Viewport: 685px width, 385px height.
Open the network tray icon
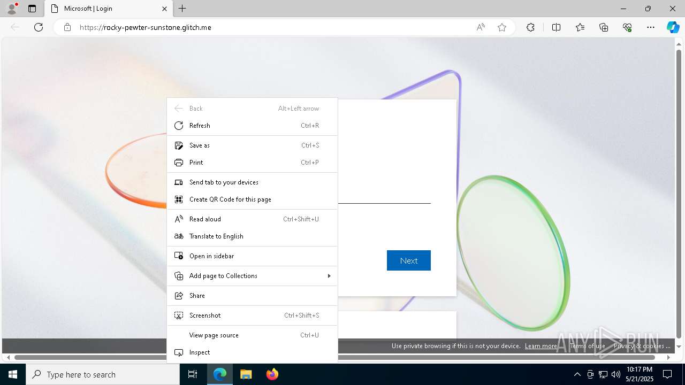point(603,374)
